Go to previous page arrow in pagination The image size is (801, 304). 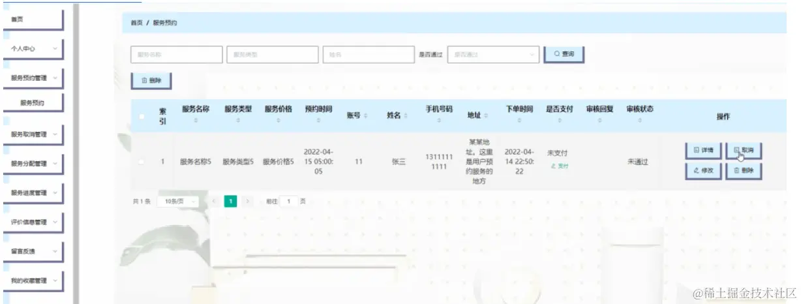pos(213,202)
